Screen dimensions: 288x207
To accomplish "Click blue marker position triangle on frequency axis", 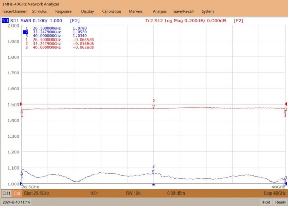I will click(x=153, y=184).
